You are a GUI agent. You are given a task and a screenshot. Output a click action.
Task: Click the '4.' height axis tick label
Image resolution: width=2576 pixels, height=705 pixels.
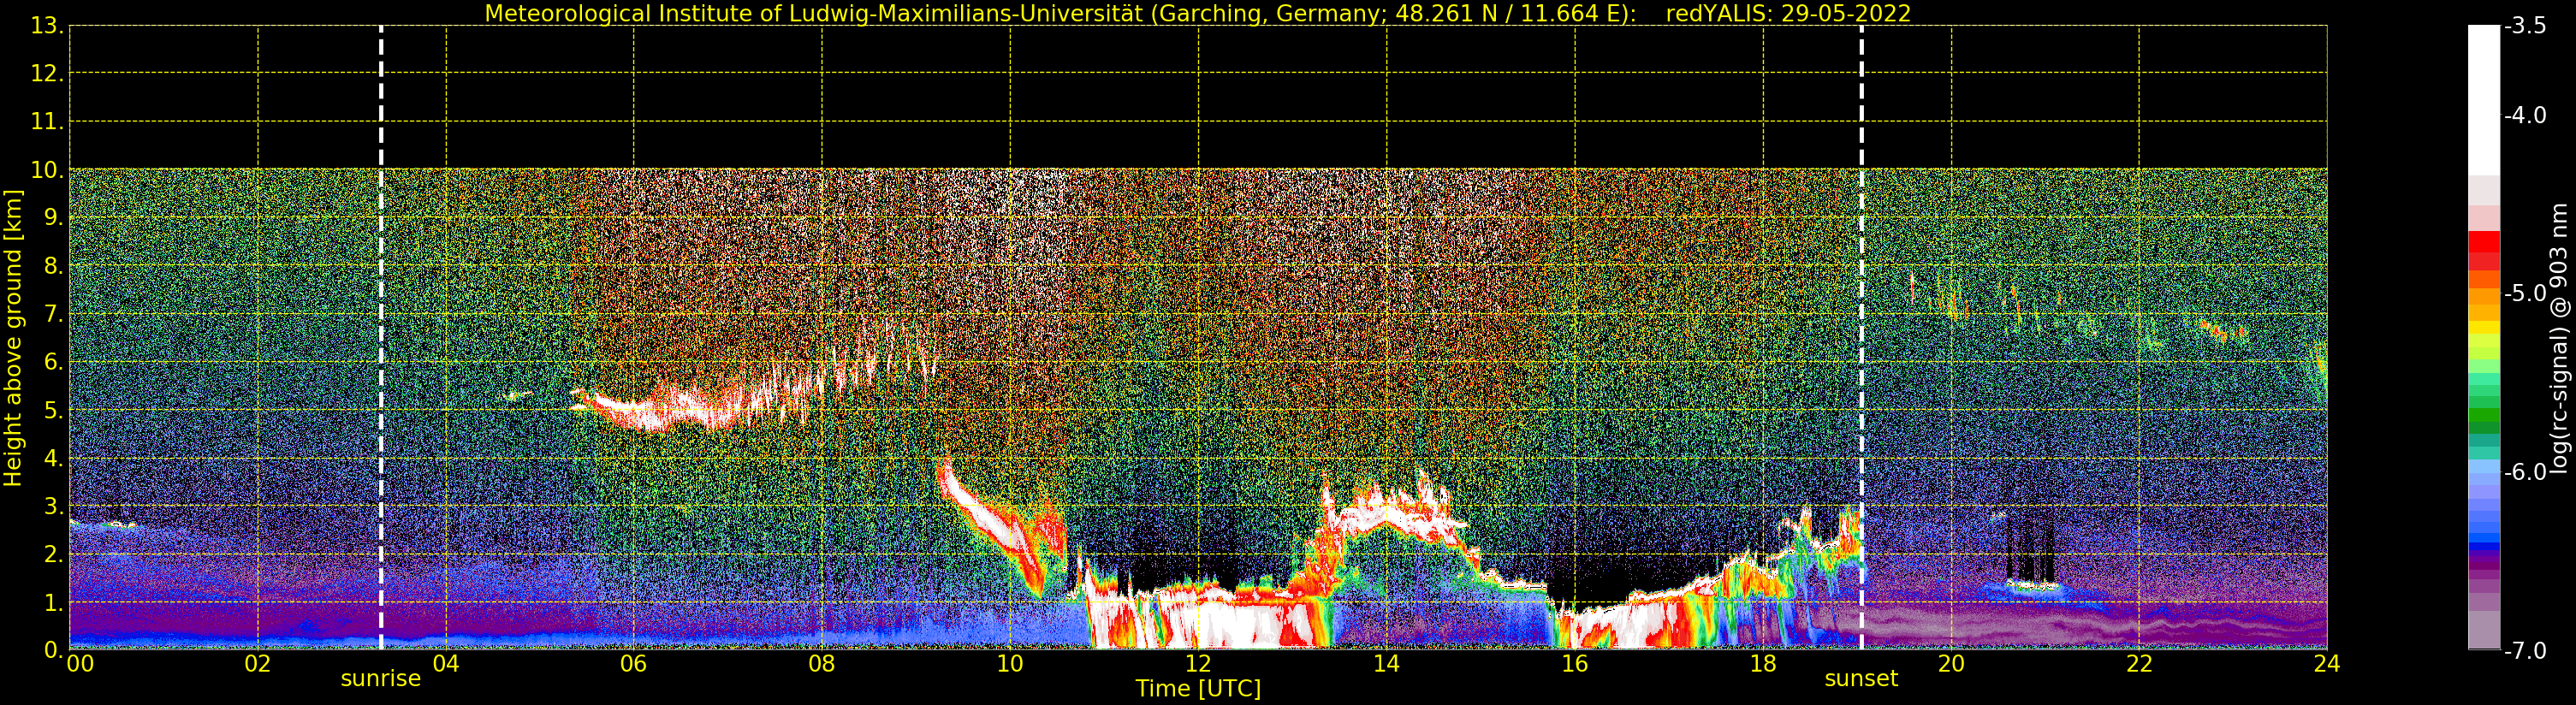pos(54,458)
